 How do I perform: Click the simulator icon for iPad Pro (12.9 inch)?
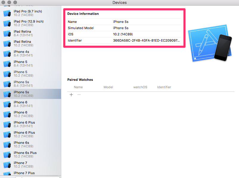7,23
